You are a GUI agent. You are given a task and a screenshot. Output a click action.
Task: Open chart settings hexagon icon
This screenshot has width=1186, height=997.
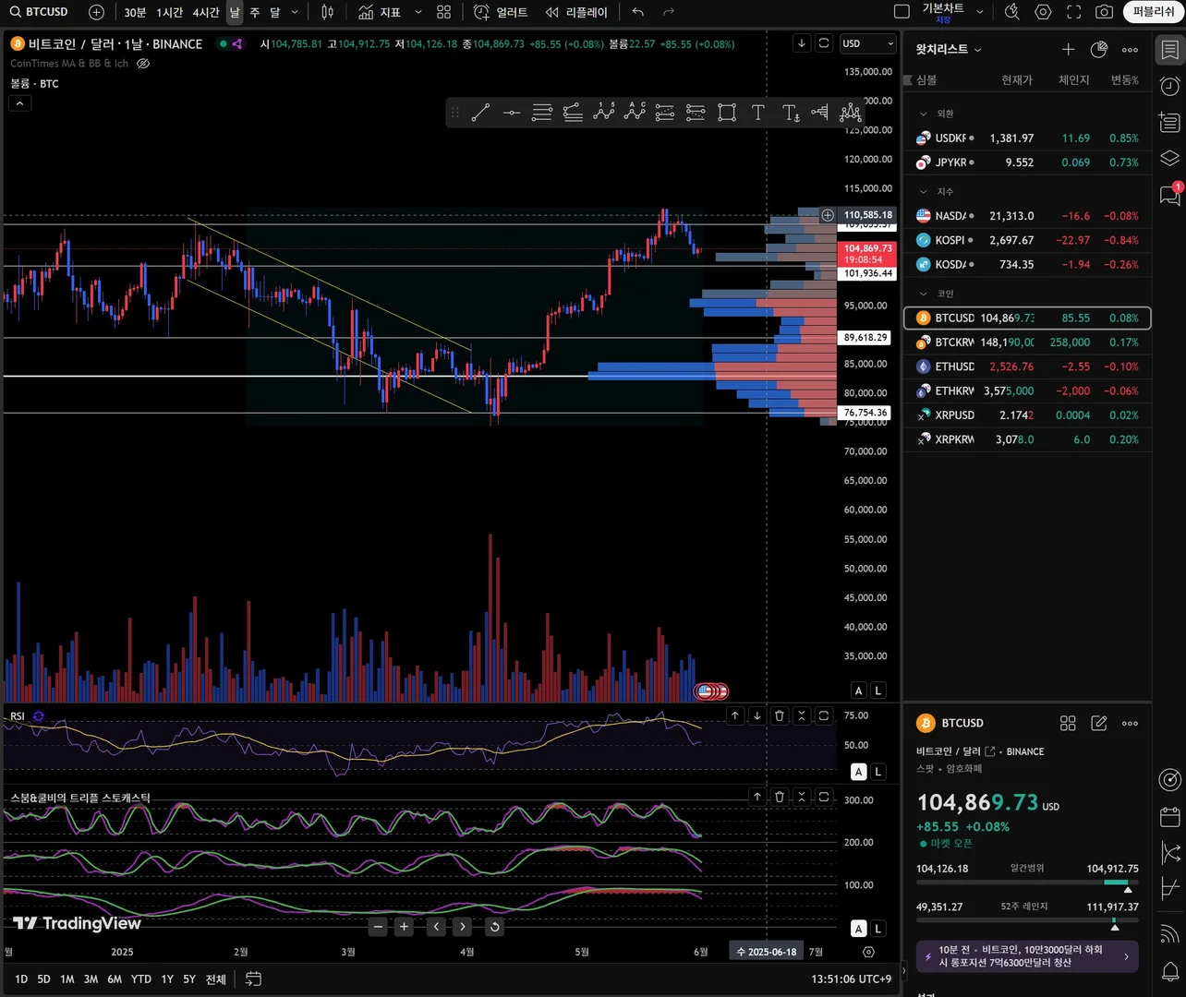(1043, 12)
